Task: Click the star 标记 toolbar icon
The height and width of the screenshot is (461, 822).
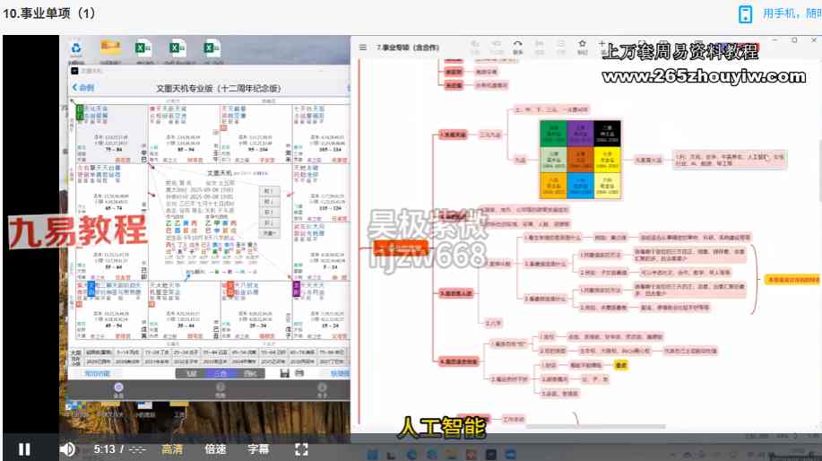Action: tap(582, 45)
